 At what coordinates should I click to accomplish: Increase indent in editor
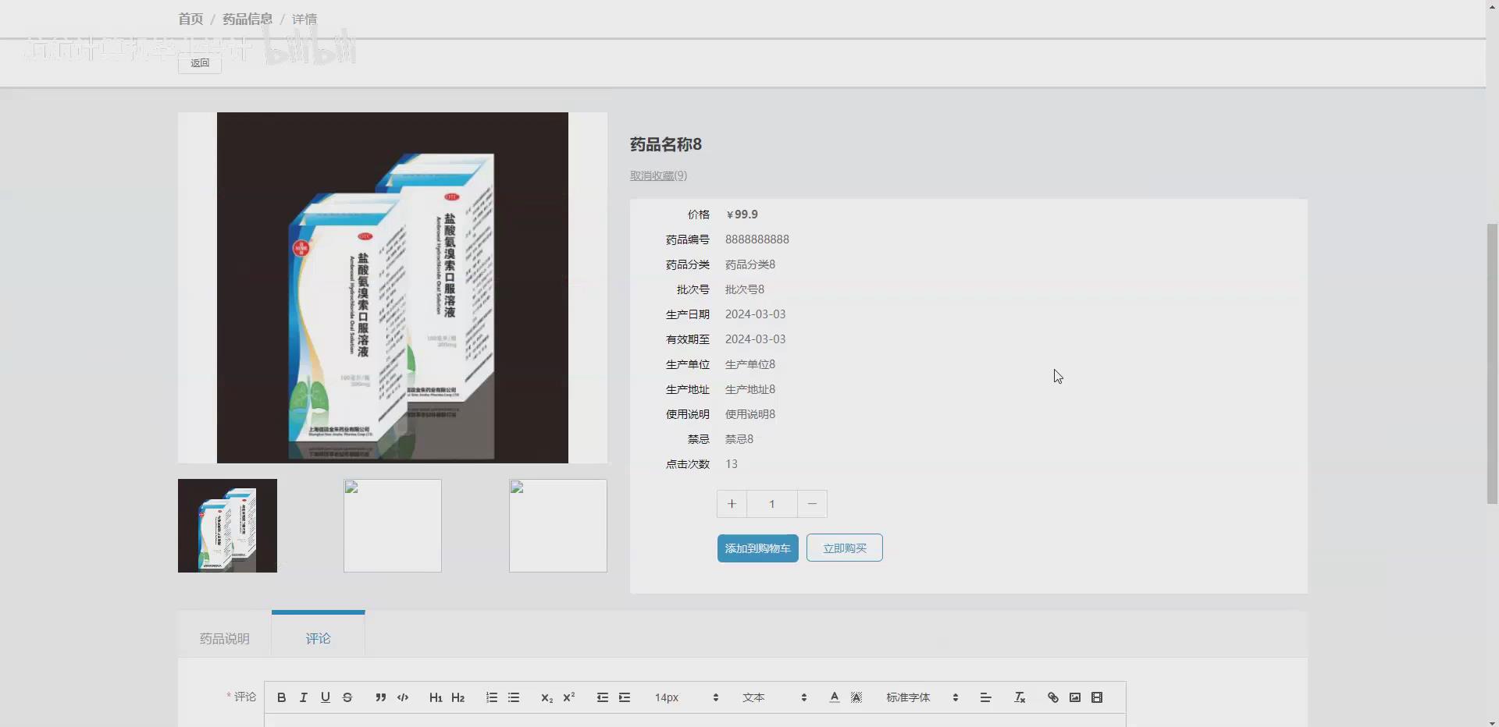(x=625, y=697)
